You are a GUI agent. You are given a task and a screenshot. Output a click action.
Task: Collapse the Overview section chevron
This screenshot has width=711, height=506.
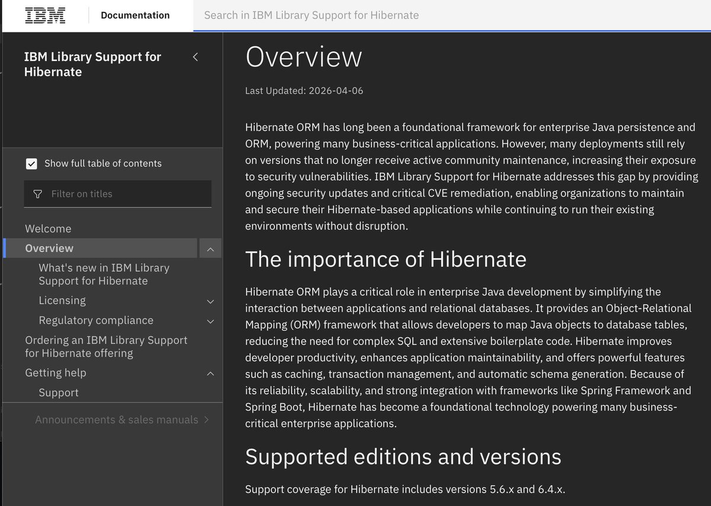[x=210, y=249]
